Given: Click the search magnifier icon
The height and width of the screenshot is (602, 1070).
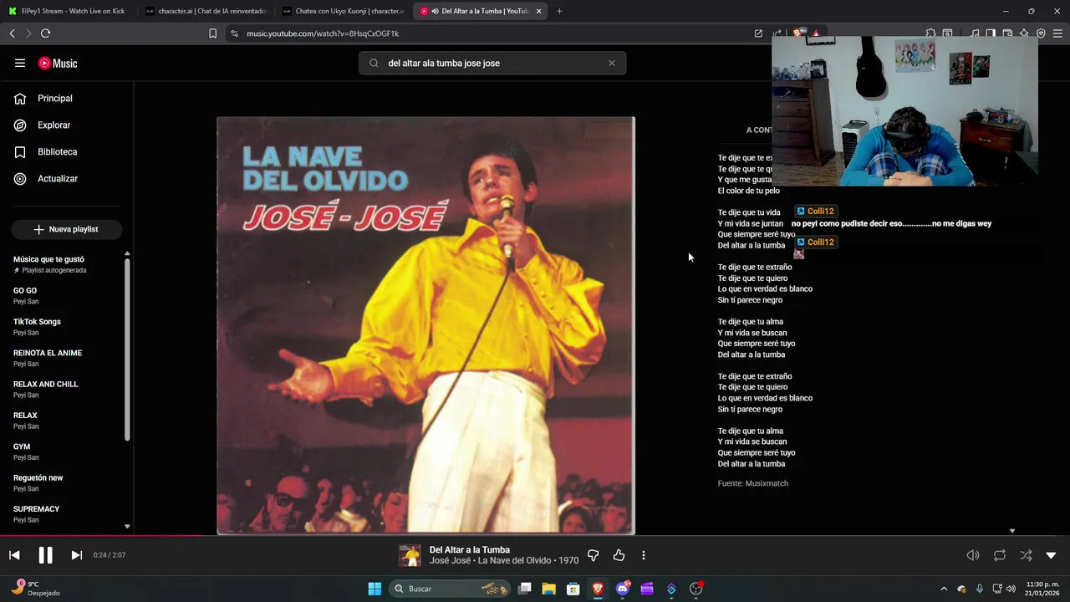Looking at the screenshot, I should 374,64.
